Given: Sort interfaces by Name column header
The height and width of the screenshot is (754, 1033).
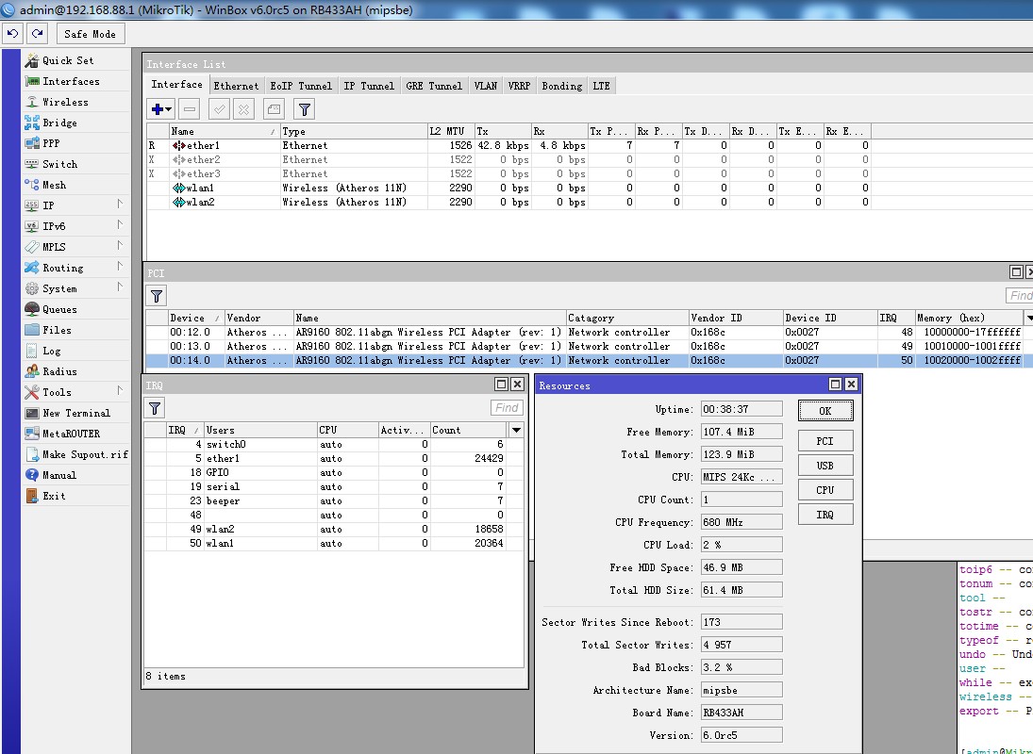Looking at the screenshot, I should [x=224, y=132].
